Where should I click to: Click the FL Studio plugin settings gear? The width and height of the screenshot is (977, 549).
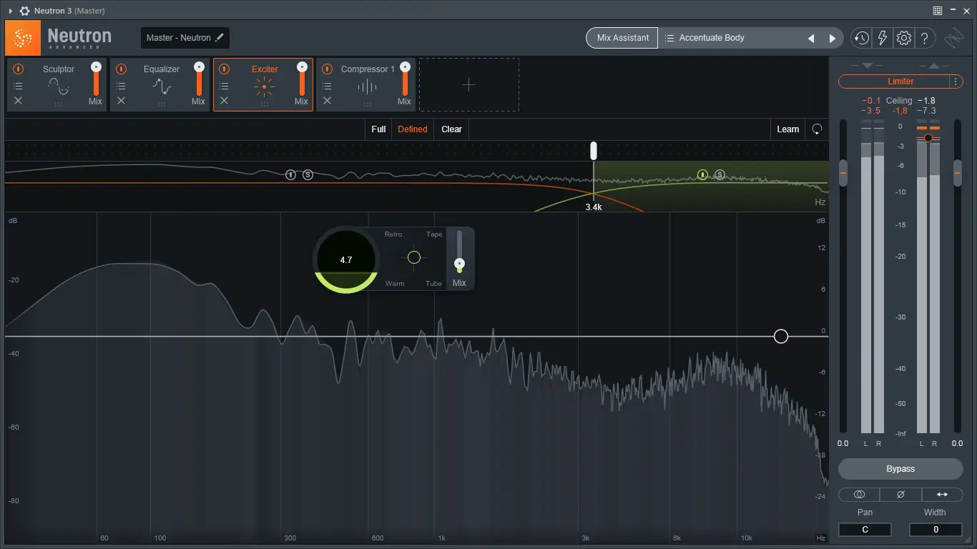point(25,11)
